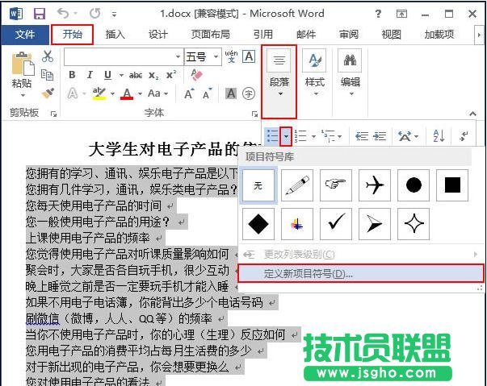Viewport: 487px width, 386px height.
Task: Click the enclosed character 字 icon
Action: (249, 93)
